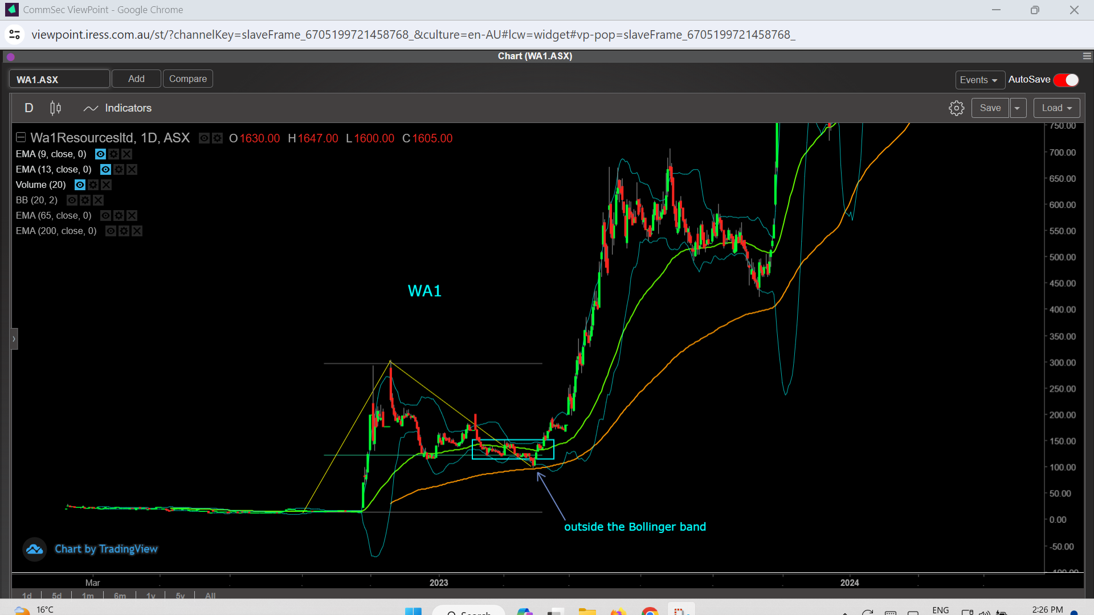Open settings for EMA (9, close, 0)
The width and height of the screenshot is (1094, 615).
[113, 154]
